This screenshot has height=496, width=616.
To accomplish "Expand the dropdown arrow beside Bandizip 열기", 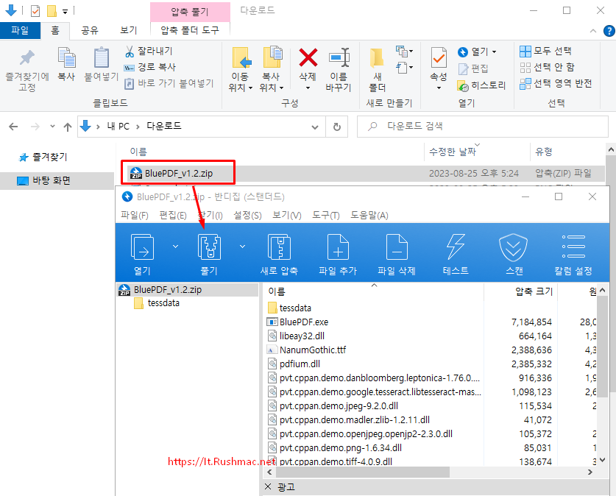I will coord(176,247).
